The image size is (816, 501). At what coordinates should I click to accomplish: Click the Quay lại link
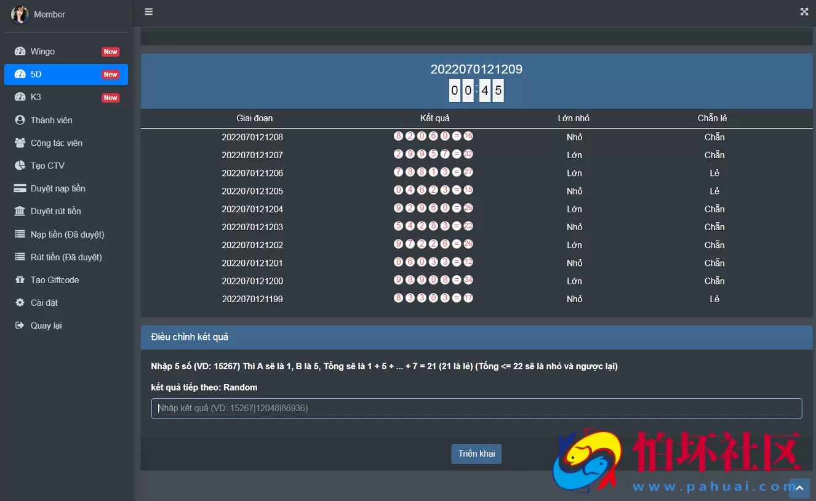click(46, 326)
